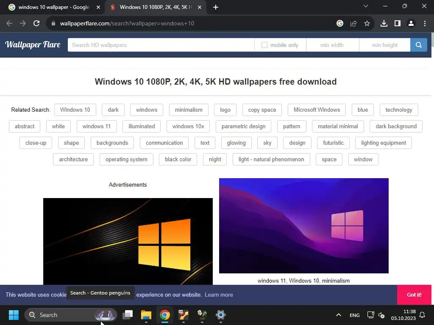Select the 'black color' tag
434x325 pixels.
pos(178,160)
